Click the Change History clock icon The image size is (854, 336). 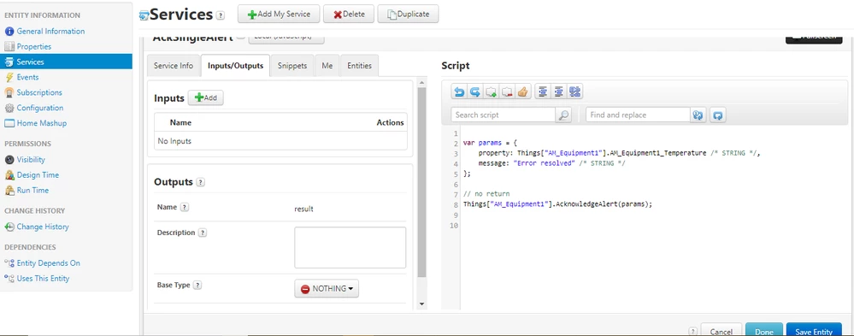coord(9,227)
